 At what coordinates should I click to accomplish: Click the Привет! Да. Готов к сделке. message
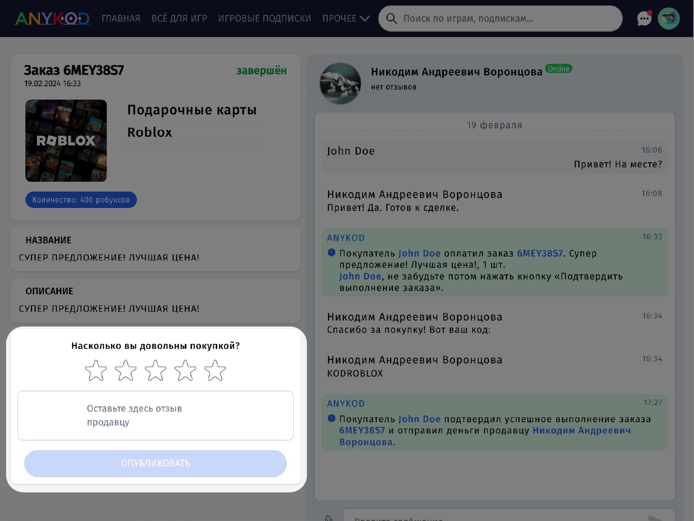pyautogui.click(x=393, y=208)
